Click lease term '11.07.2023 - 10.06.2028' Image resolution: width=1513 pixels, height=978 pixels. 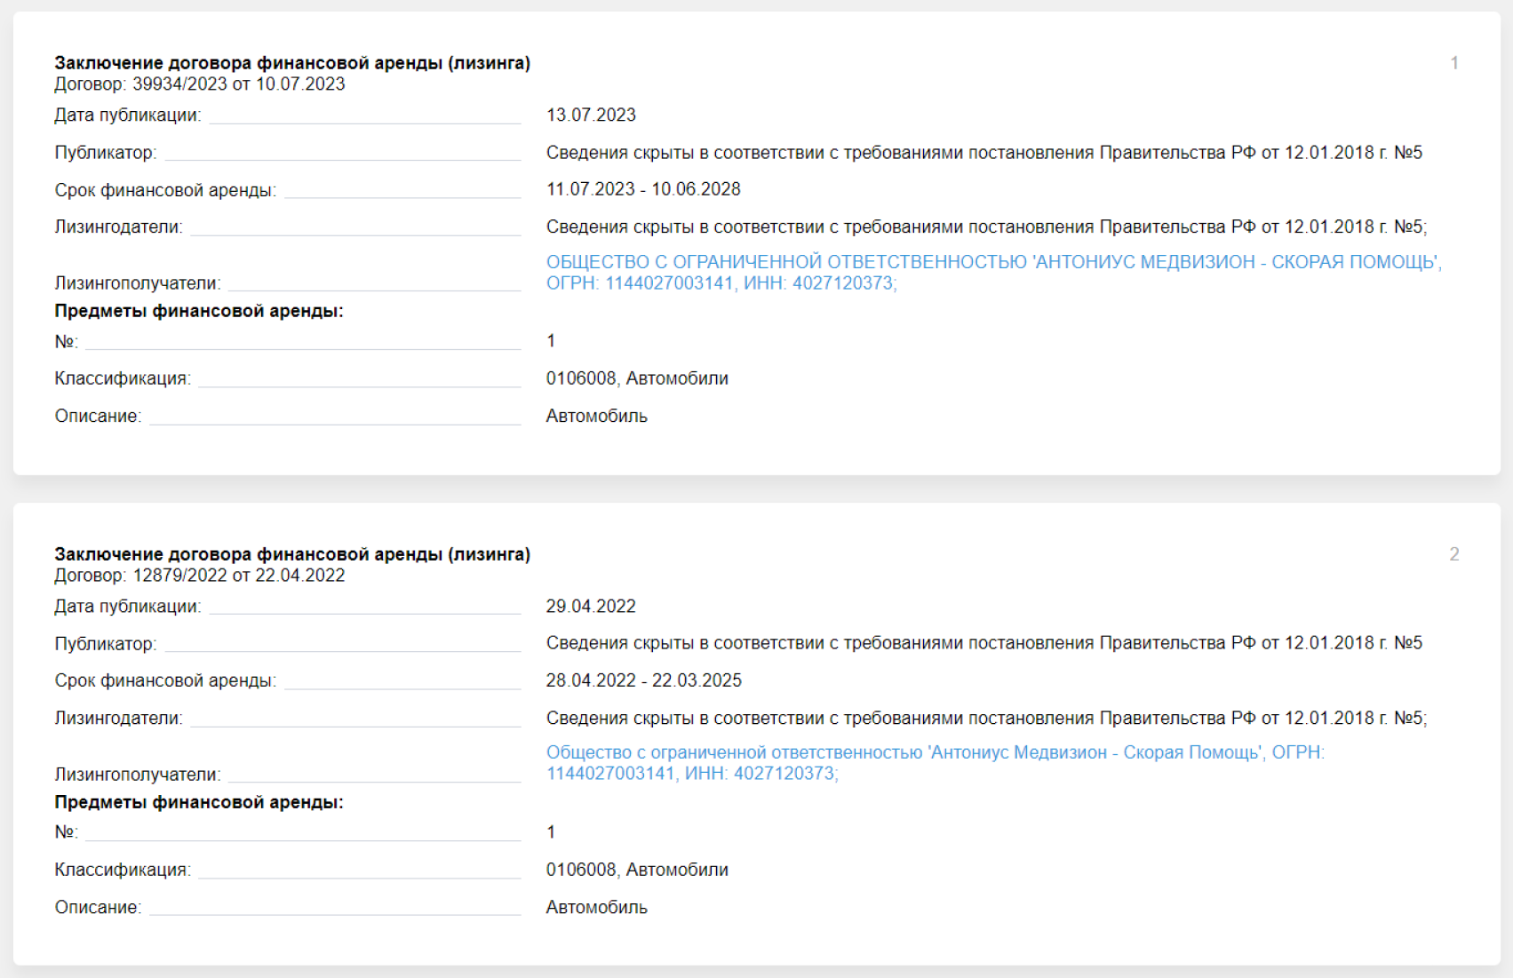click(643, 189)
